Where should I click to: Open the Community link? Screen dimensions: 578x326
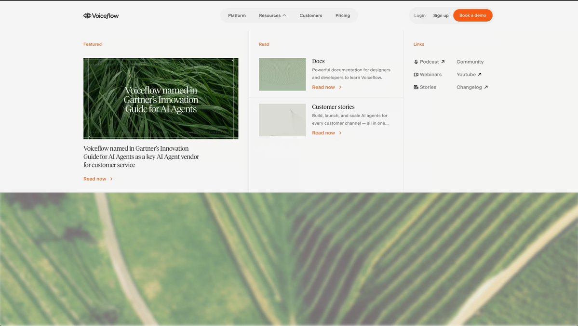[x=470, y=62]
